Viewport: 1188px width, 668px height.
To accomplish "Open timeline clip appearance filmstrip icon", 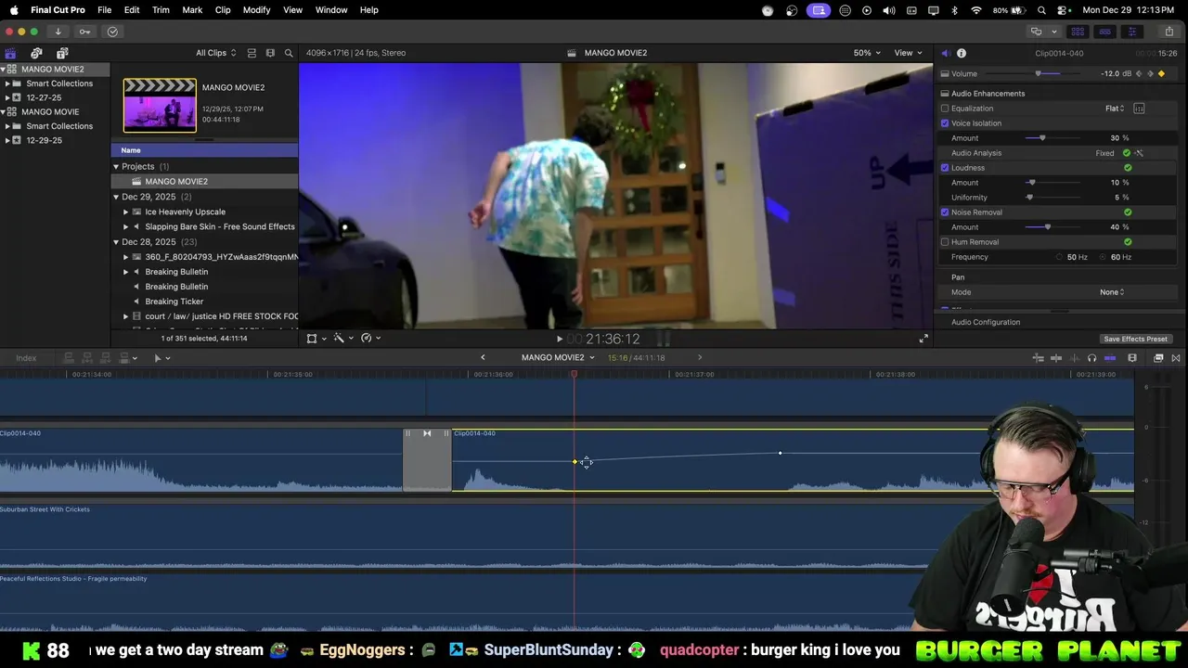I will [x=1132, y=358].
